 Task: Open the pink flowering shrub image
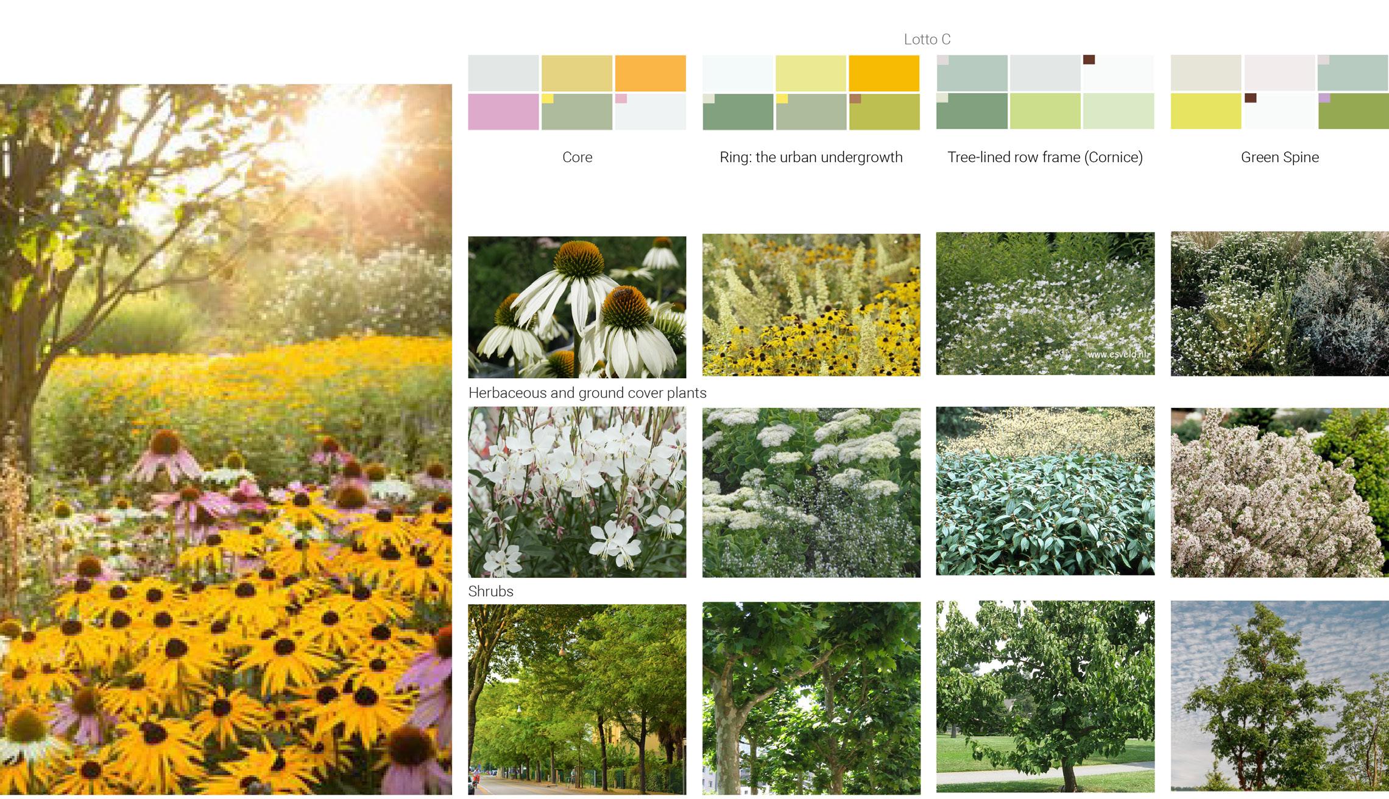1279,492
